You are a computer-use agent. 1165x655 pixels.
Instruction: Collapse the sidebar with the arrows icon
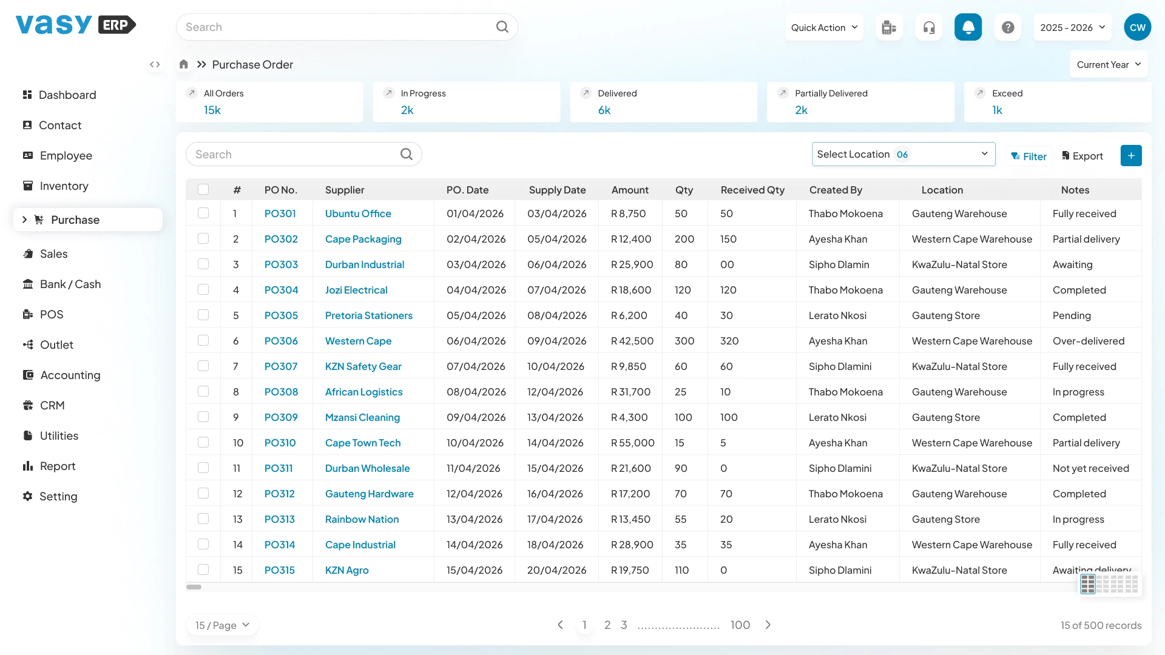(x=155, y=64)
